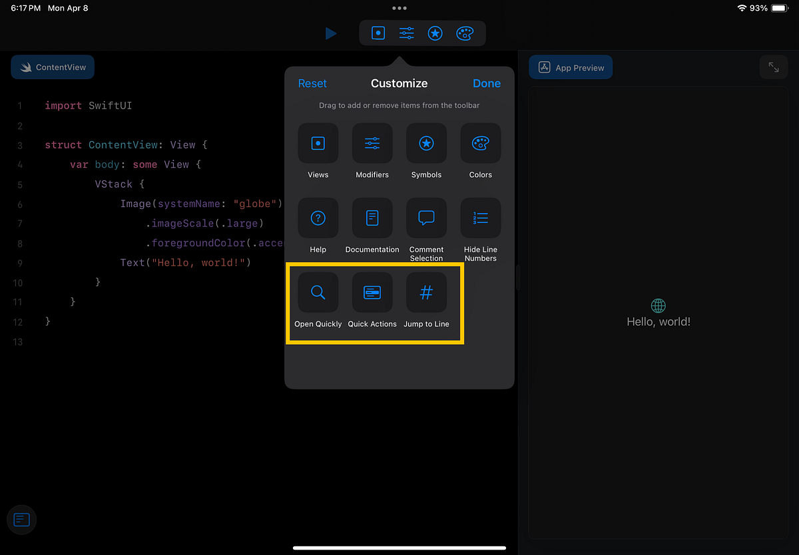Click the Jump to Line hash icon

(x=426, y=292)
